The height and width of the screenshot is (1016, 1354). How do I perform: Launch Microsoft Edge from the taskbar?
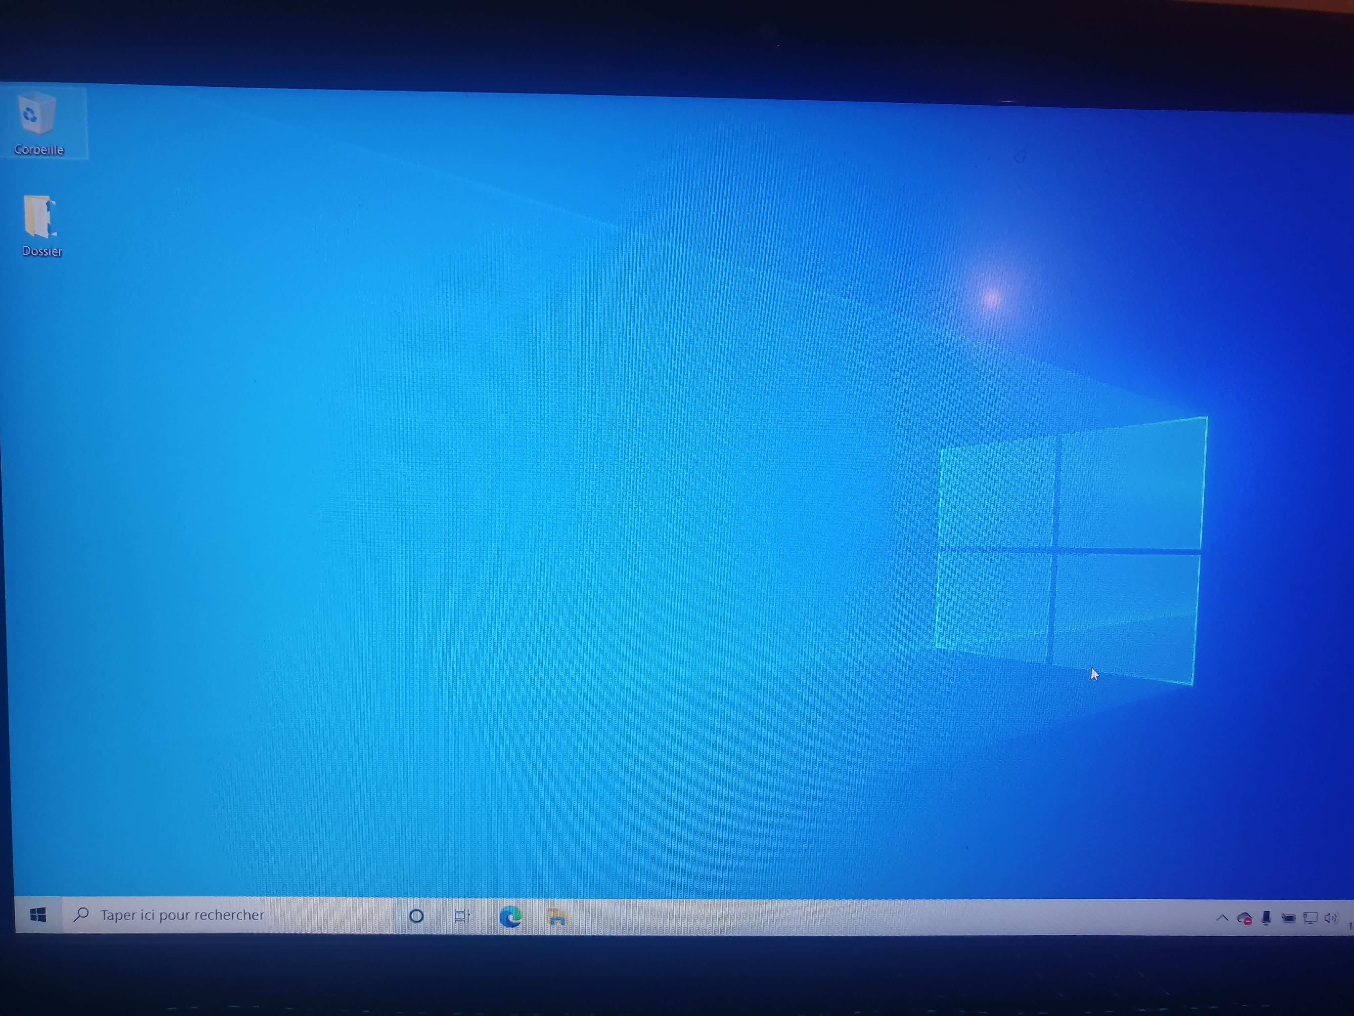coord(510,917)
